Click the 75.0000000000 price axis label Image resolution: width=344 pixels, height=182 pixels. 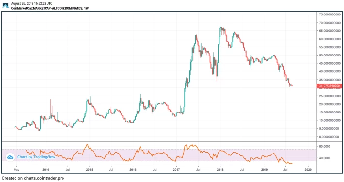330,14
